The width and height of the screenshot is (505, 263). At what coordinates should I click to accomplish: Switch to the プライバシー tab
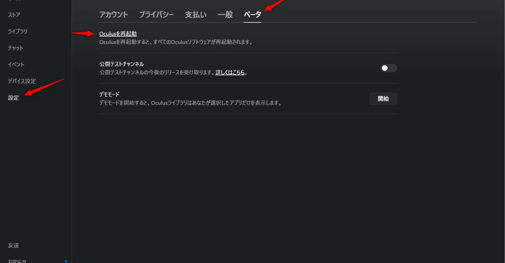pyautogui.click(x=156, y=15)
